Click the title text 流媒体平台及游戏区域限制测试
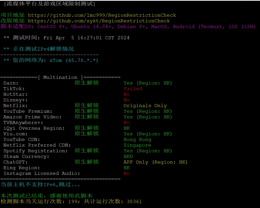The height and width of the screenshot is (208, 260). [50, 4]
